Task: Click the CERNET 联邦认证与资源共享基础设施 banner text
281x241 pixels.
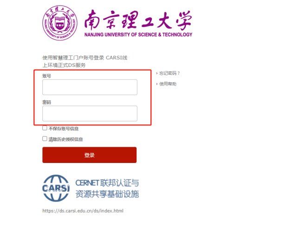Action: click(107, 189)
